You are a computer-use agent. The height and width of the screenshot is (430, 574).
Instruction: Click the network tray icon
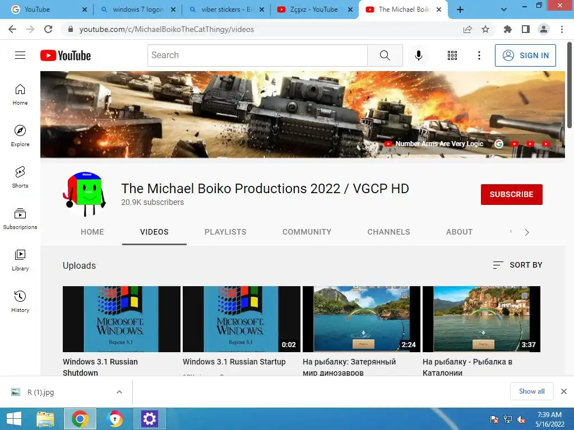tap(508, 419)
